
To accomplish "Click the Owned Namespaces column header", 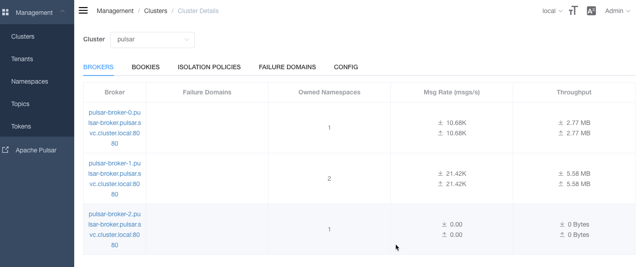I will click(329, 92).
